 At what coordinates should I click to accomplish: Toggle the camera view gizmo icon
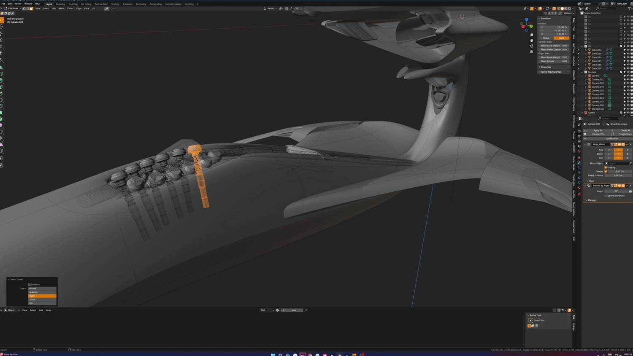(x=531, y=46)
